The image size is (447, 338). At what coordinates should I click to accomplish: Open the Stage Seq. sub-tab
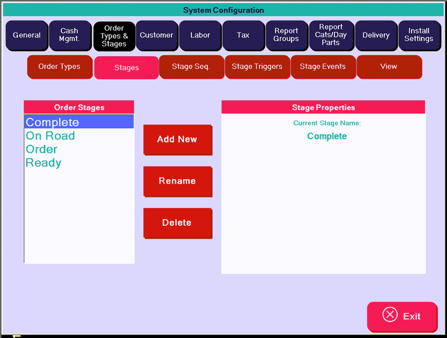[x=191, y=67]
